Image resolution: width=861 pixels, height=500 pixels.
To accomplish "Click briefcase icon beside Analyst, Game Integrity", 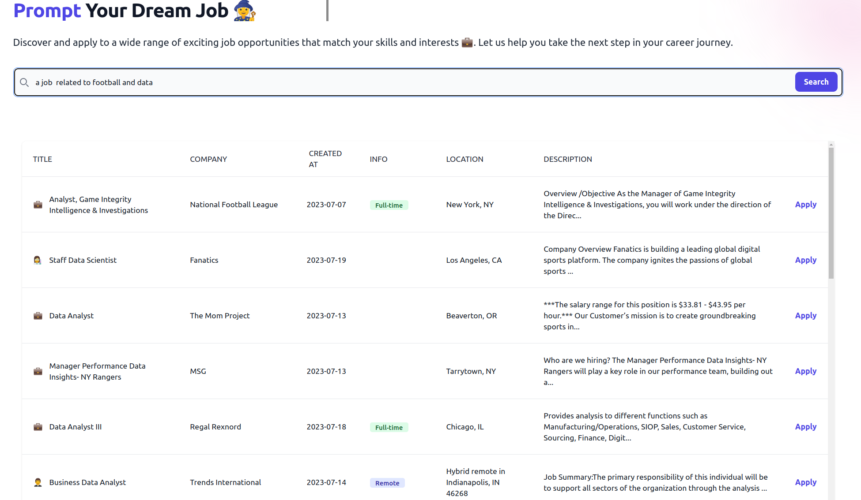I will pos(38,205).
